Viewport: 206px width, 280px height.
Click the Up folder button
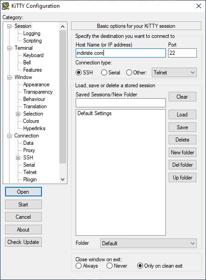[182, 178]
